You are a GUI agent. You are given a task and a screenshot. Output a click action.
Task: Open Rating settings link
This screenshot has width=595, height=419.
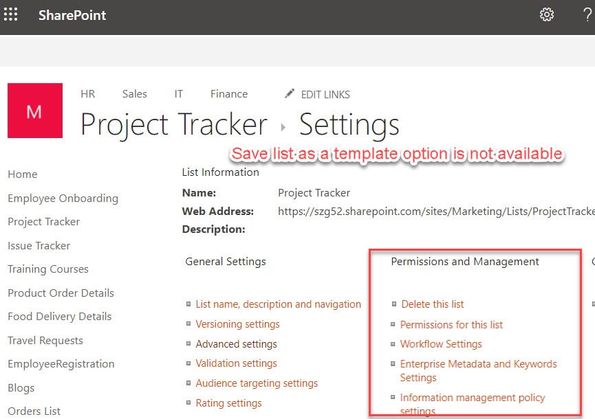click(x=228, y=403)
